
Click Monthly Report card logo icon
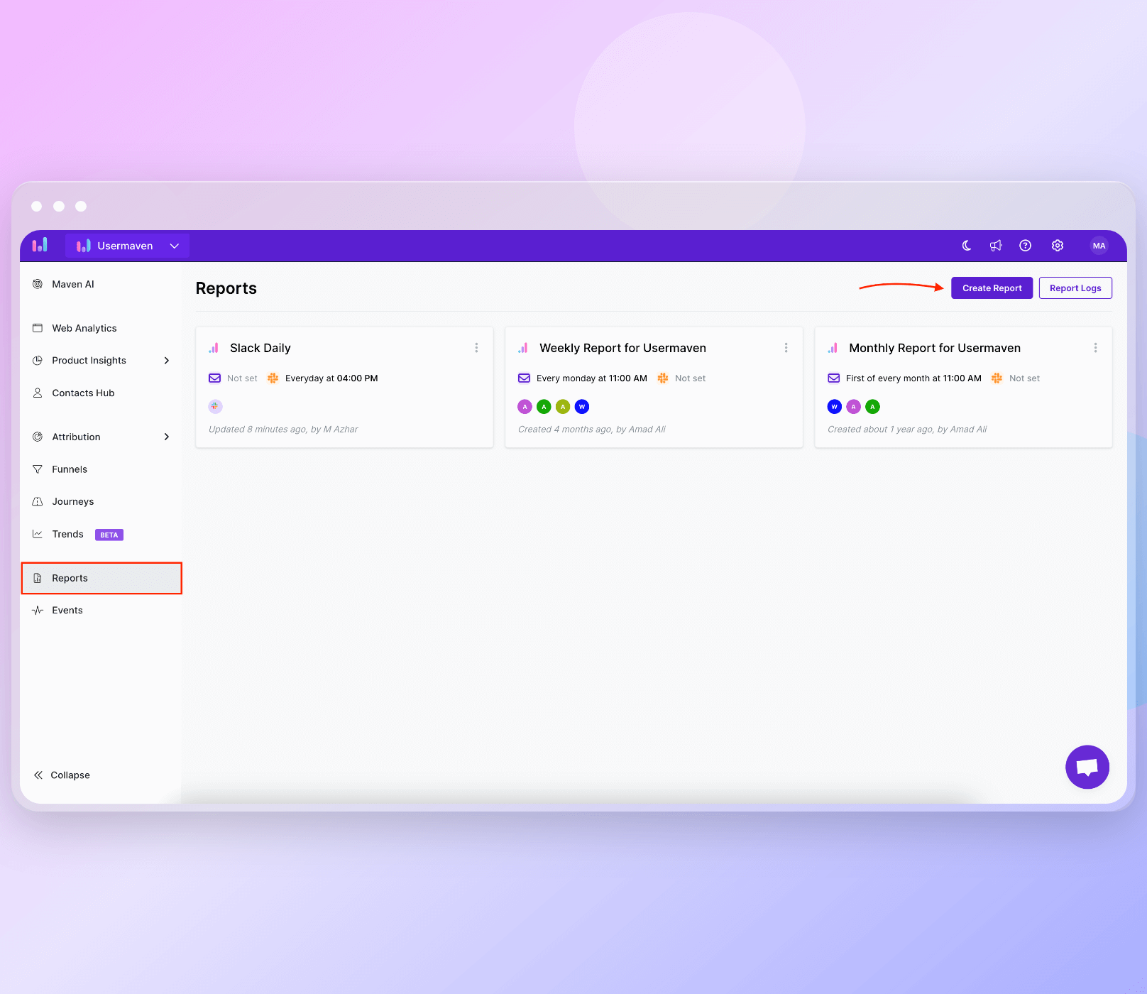click(x=833, y=348)
